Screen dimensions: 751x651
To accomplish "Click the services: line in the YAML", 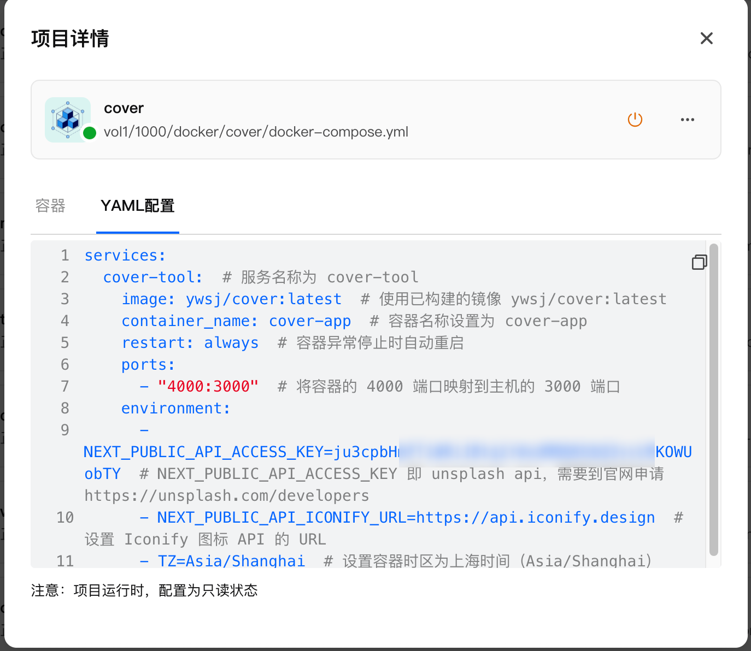I will click(125, 255).
